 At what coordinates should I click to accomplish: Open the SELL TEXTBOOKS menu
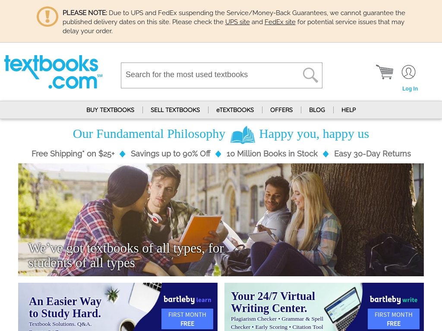175,110
